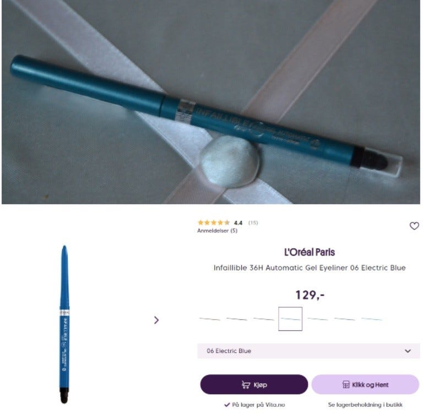
Task: Select the fifth eyeliner shade swatch
Action: [318, 319]
